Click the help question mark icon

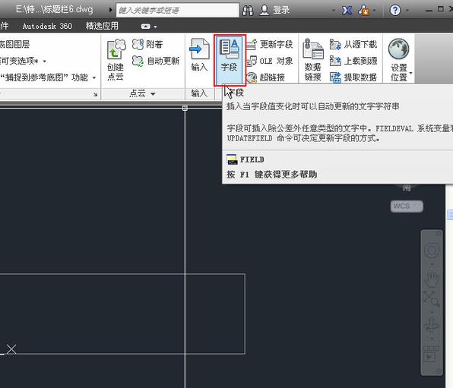click(395, 11)
